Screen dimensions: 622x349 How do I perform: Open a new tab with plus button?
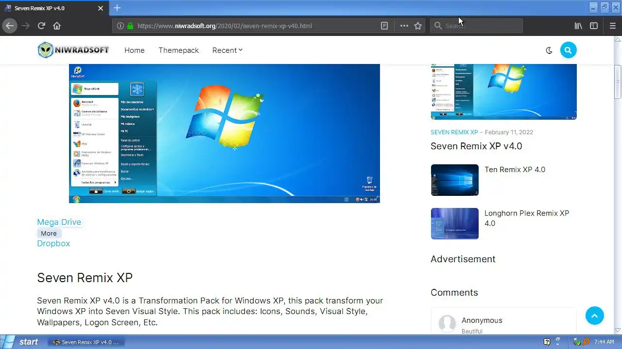[x=117, y=8]
